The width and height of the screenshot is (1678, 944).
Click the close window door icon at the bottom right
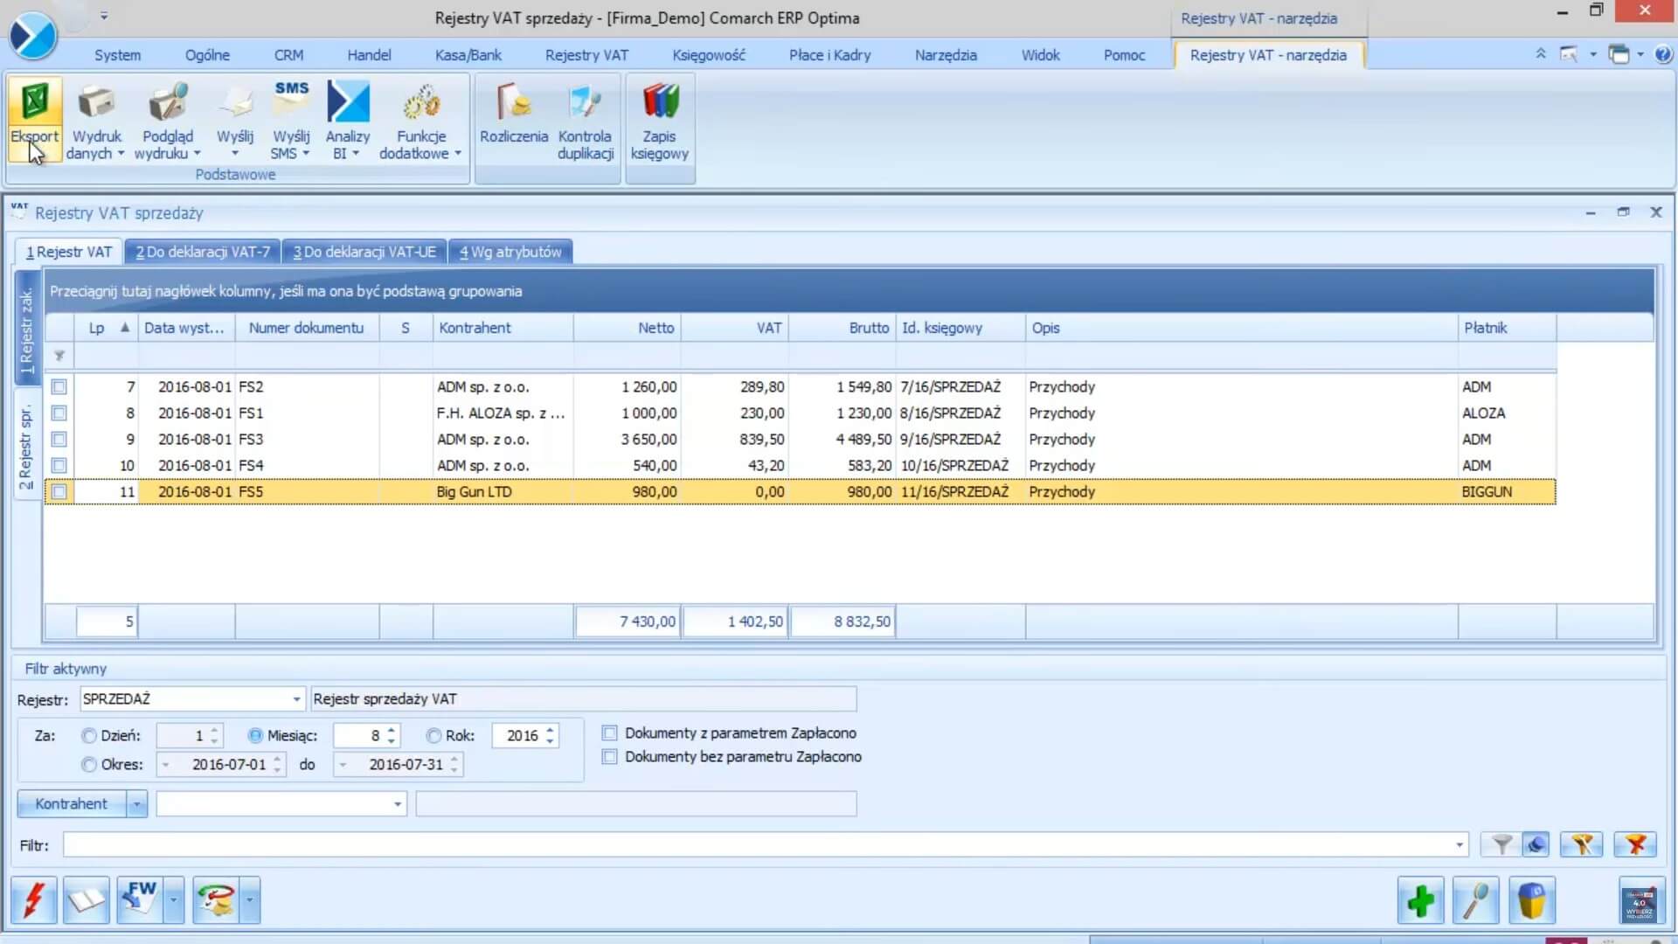click(x=1640, y=899)
